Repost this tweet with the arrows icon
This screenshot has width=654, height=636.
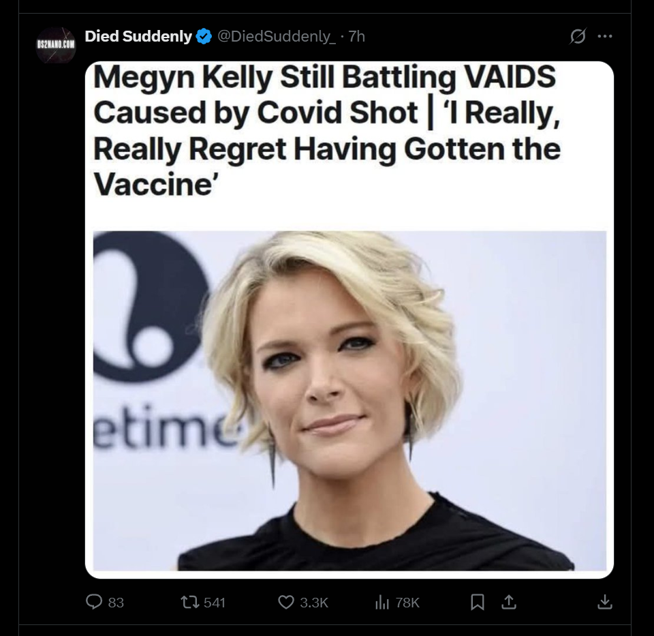pyautogui.click(x=190, y=602)
